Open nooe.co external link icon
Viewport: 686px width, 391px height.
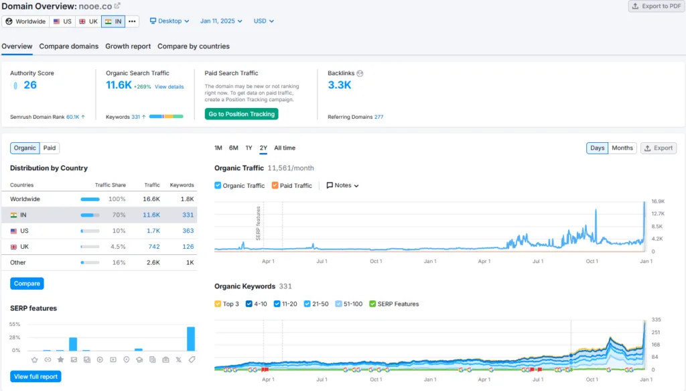[x=117, y=5]
